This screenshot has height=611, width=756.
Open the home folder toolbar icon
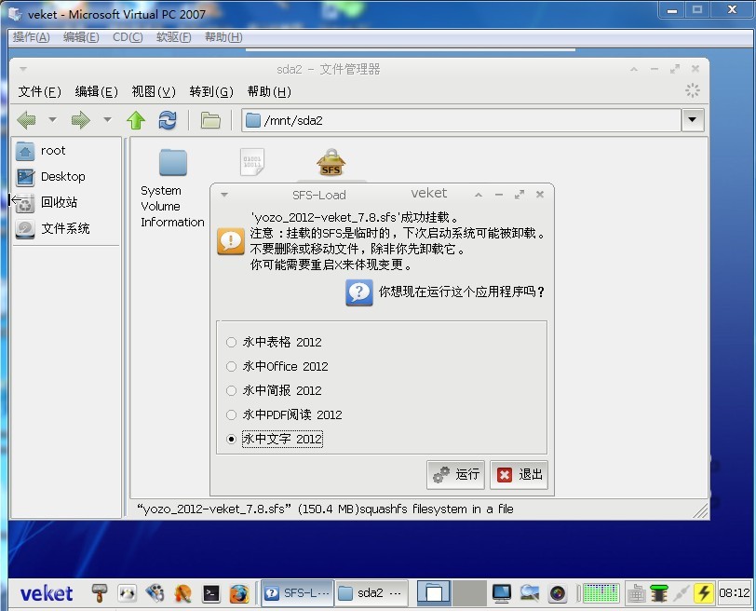coord(210,120)
